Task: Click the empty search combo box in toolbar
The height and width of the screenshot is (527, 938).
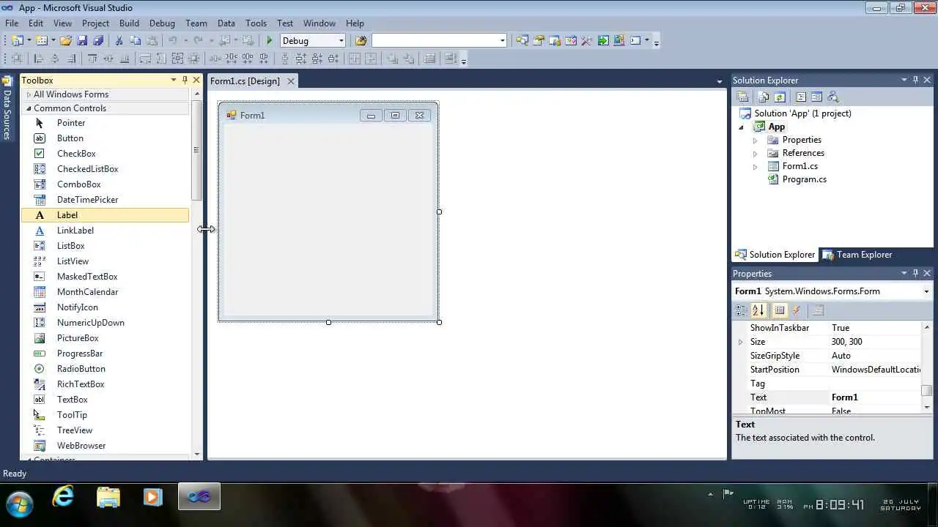Action: [439, 40]
